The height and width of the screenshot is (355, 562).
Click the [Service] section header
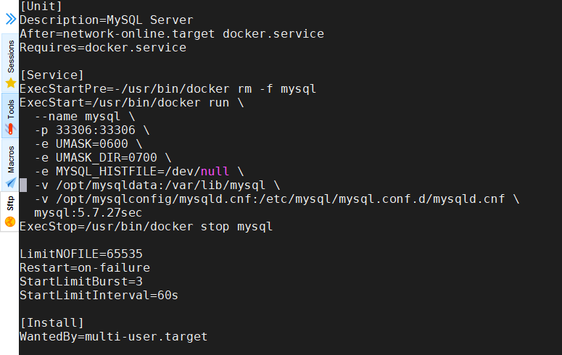tap(51, 75)
